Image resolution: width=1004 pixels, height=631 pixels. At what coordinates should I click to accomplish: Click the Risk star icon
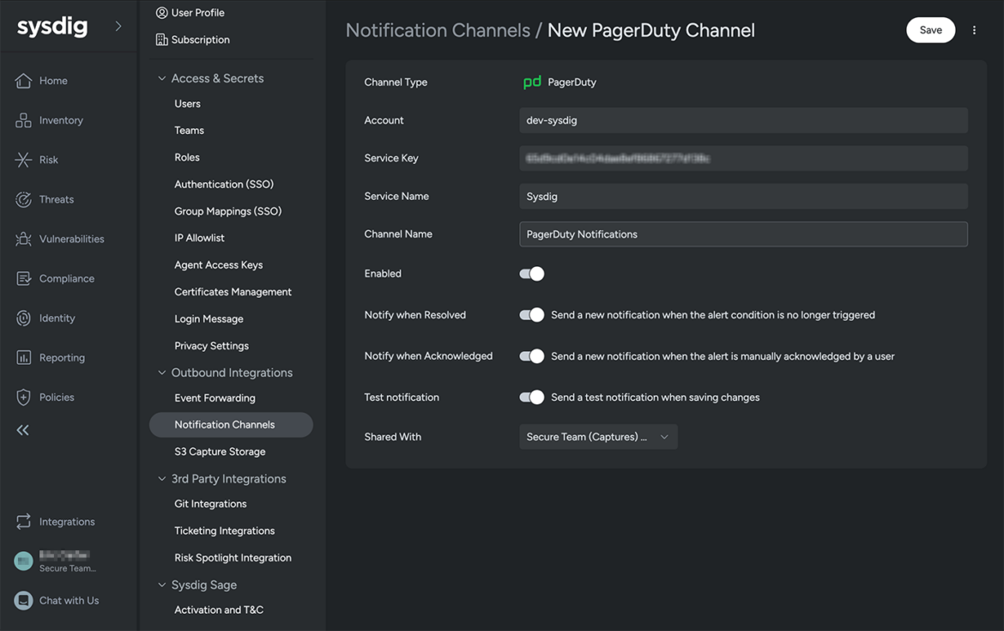(24, 160)
